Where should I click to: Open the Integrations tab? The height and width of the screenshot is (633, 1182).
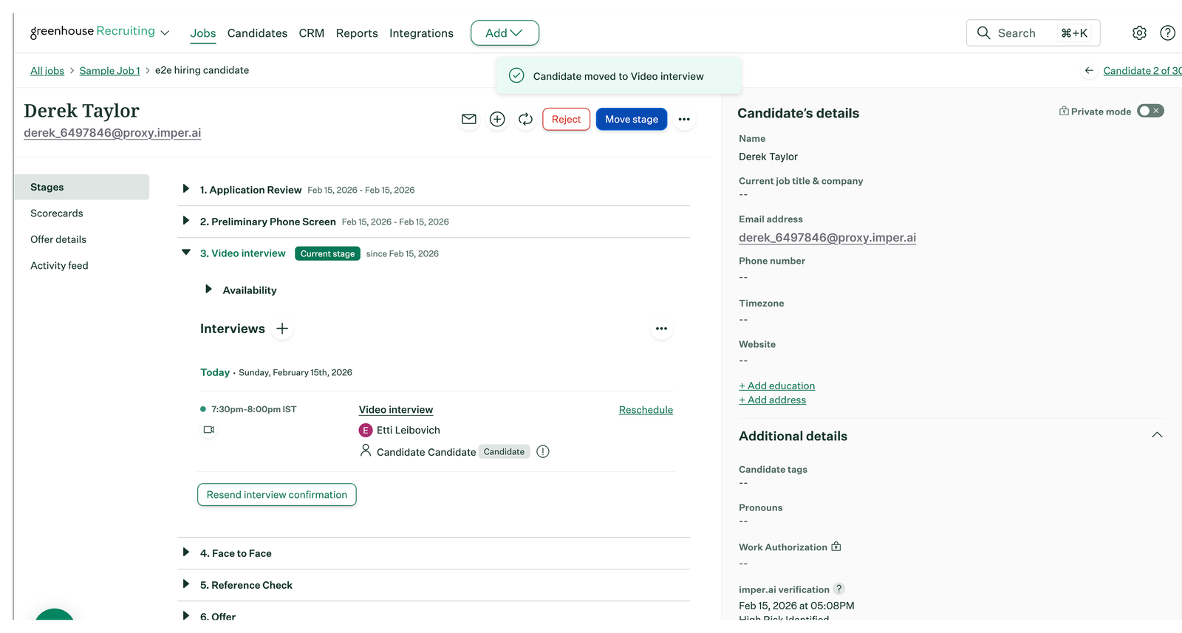click(421, 33)
